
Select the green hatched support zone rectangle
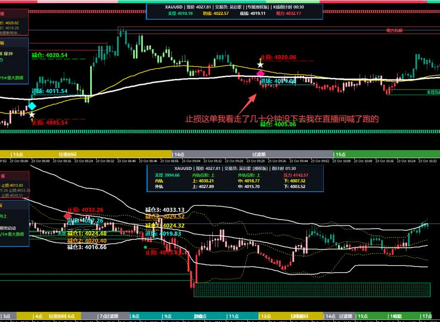click(x=312, y=290)
